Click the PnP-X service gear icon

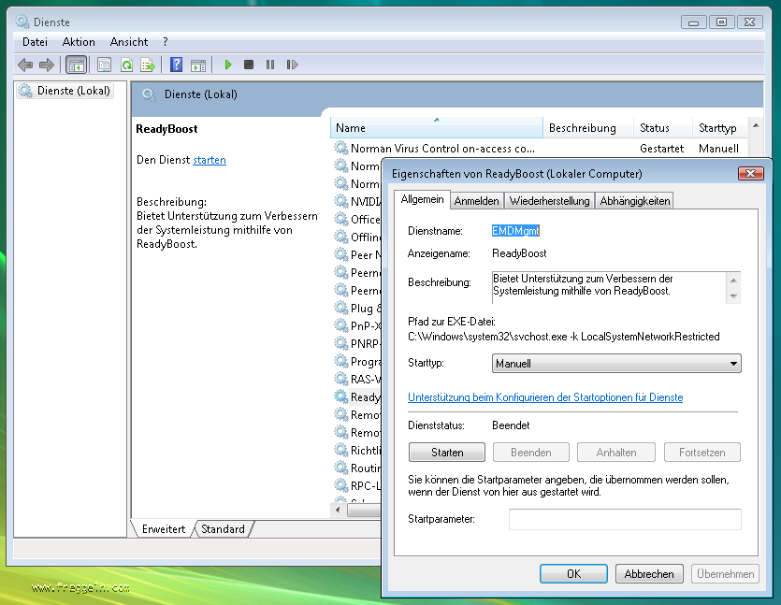click(x=341, y=326)
